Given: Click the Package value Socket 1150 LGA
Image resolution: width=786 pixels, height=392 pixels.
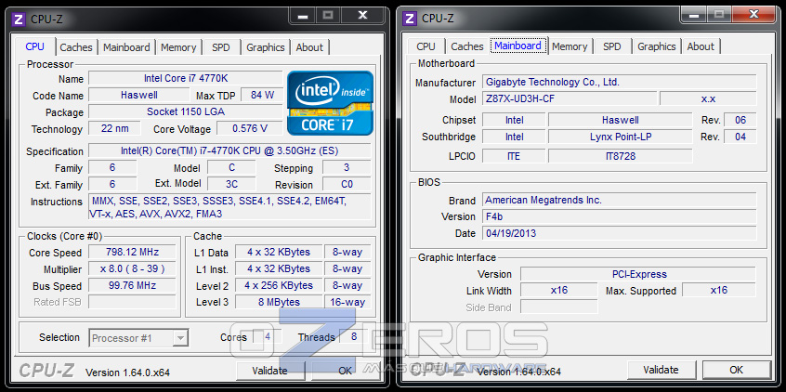Looking at the screenshot, I should pos(186,111).
